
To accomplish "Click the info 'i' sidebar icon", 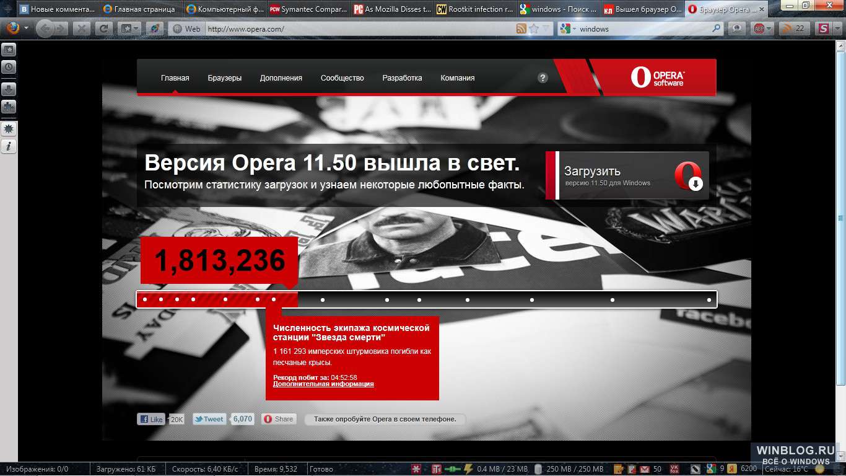I will click(x=9, y=146).
